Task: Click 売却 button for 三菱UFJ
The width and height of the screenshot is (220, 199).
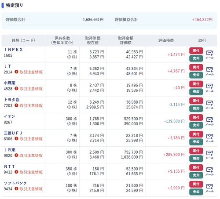Action: (196, 142)
